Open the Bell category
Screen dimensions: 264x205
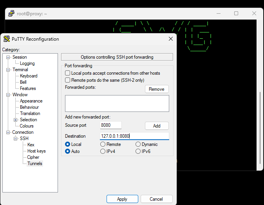click(x=23, y=82)
